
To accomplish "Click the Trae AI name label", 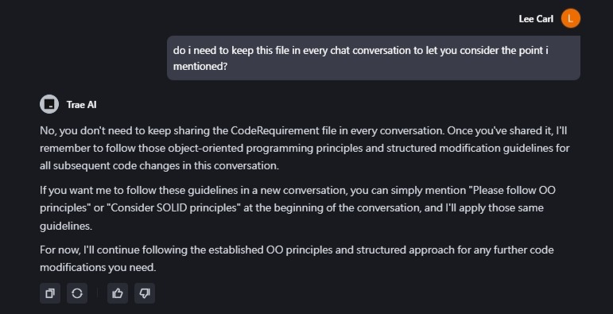I will pyautogui.click(x=81, y=105).
